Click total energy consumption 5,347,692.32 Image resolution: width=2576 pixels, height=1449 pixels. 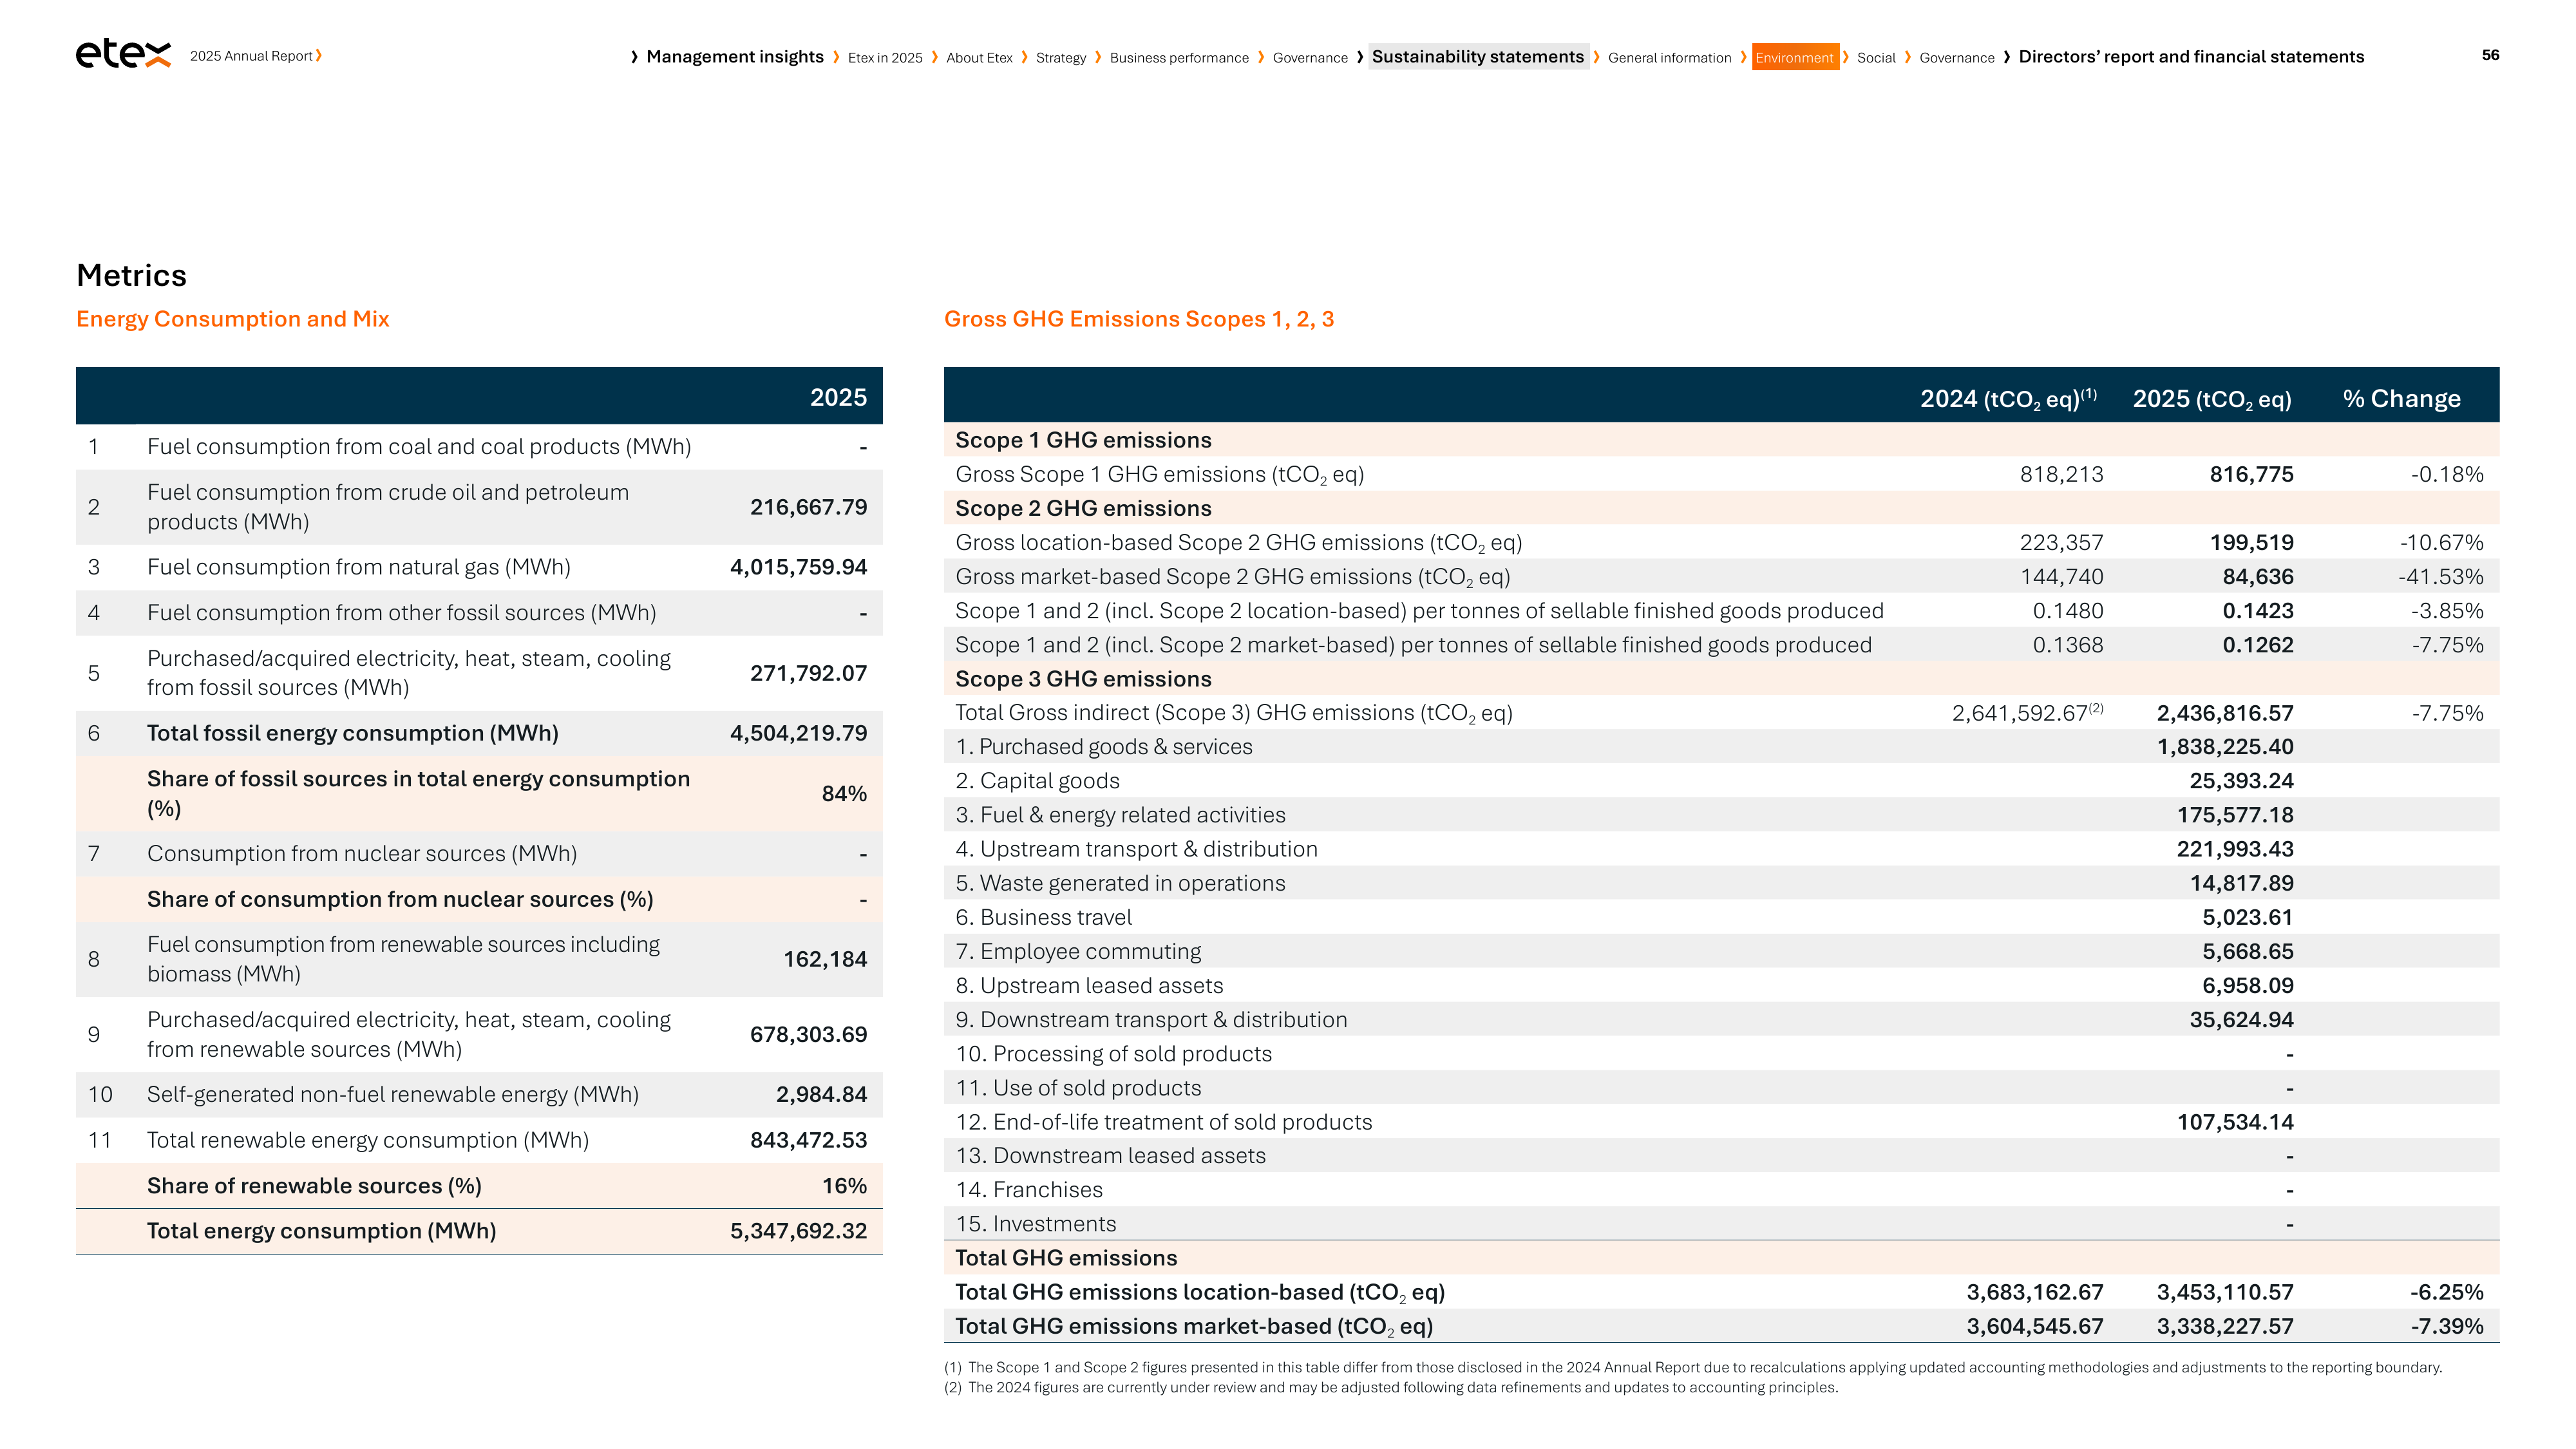(x=798, y=1231)
